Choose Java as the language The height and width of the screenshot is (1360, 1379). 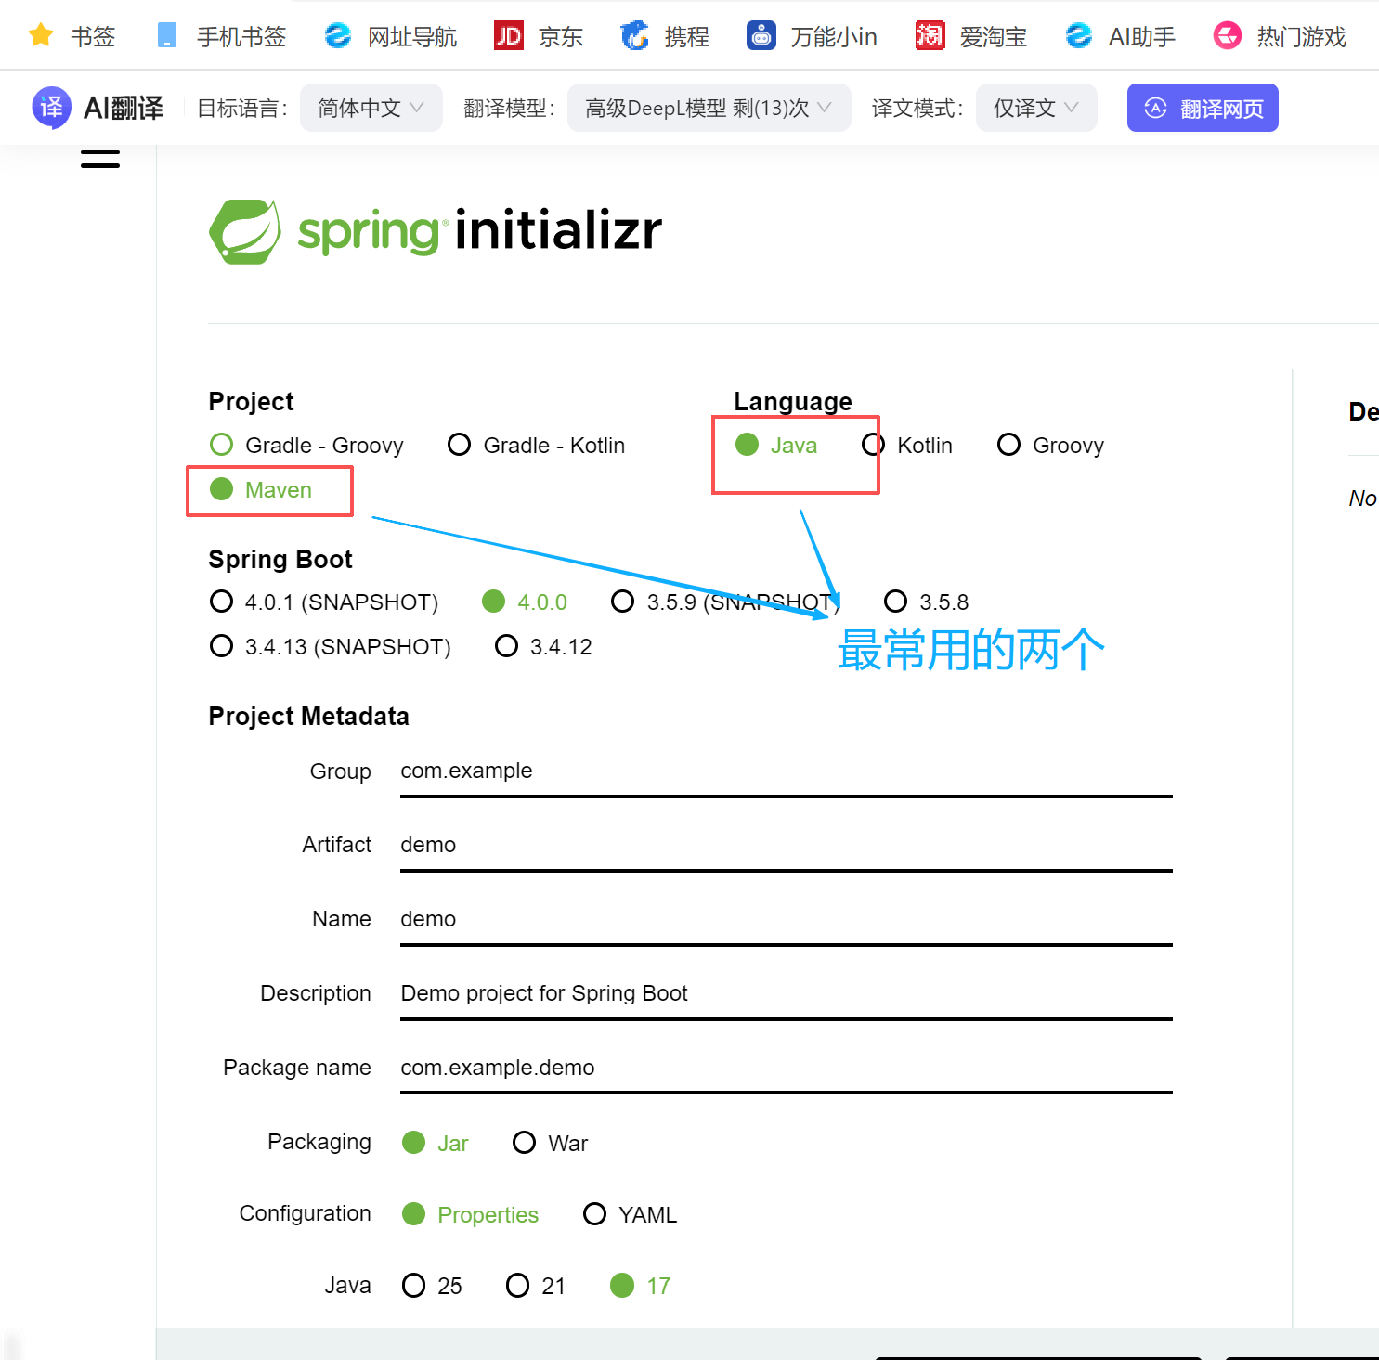coord(775,446)
